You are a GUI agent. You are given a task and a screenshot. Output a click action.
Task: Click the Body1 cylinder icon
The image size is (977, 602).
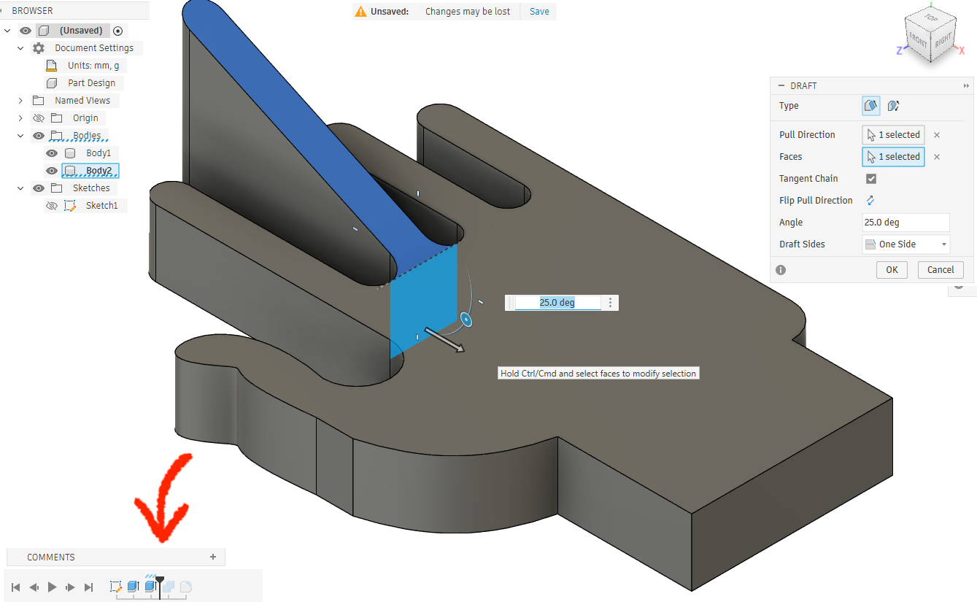[x=70, y=153]
